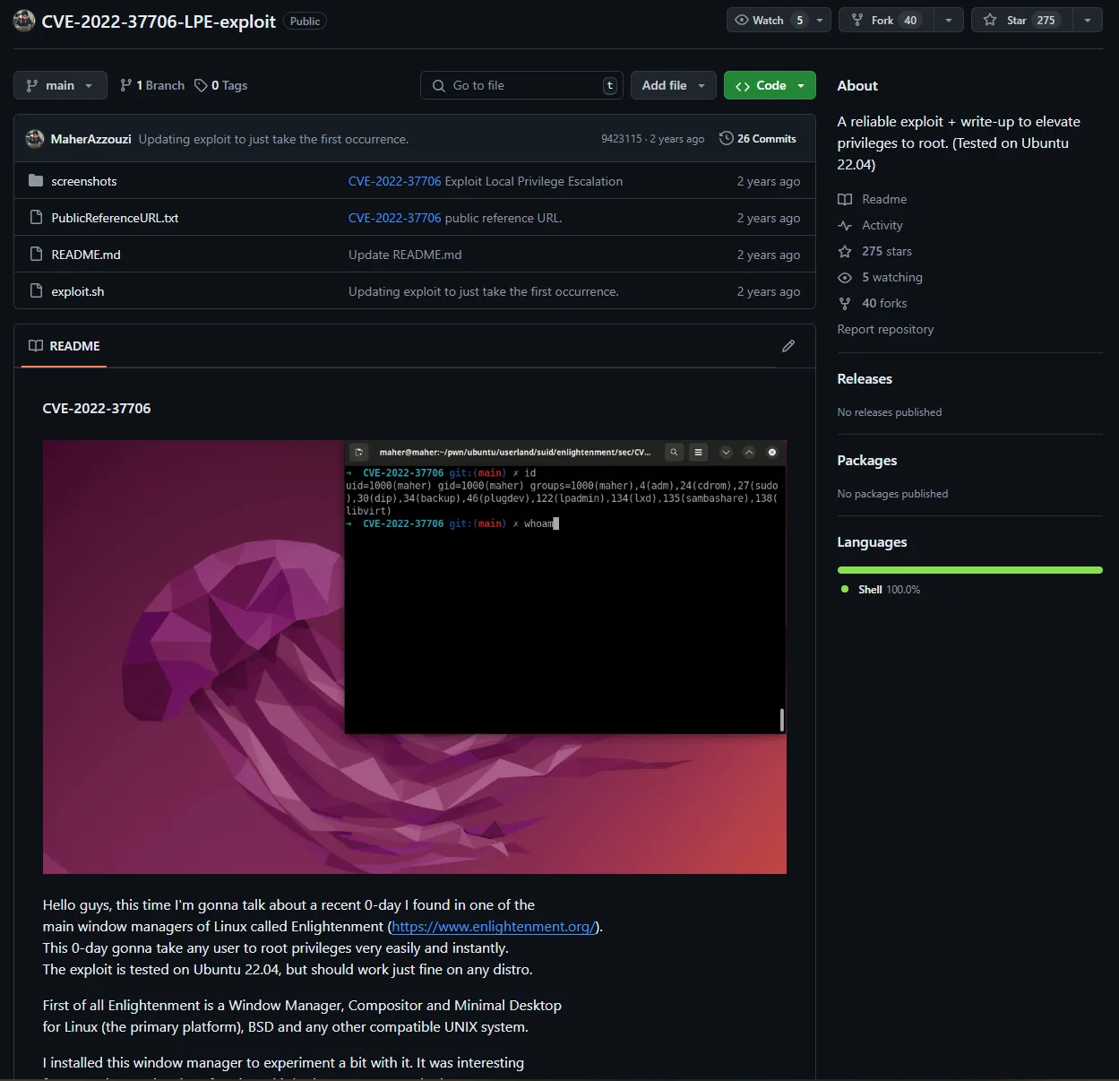
Task: Open the Add file dropdown
Action: [x=674, y=85]
